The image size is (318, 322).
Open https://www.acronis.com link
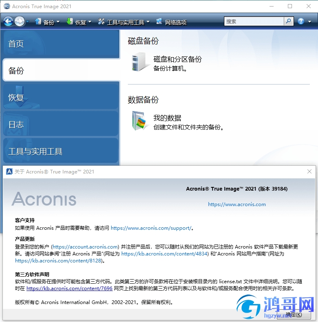click(x=237, y=204)
